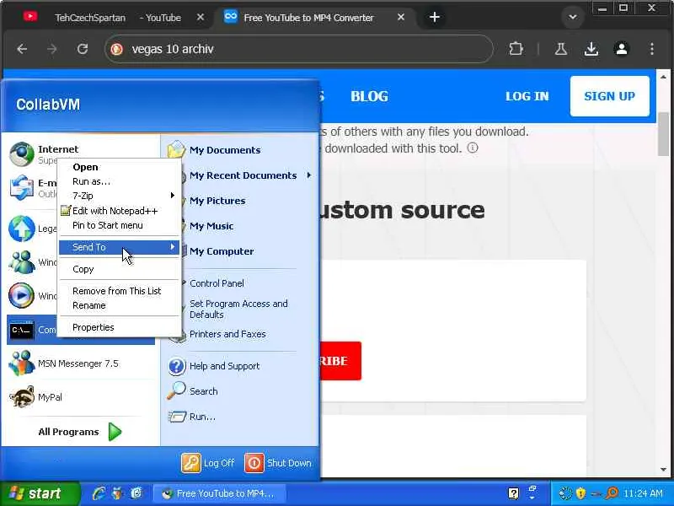Image resolution: width=674 pixels, height=506 pixels.
Task: Launch MSN Messenger 7.5
Action: point(80,363)
